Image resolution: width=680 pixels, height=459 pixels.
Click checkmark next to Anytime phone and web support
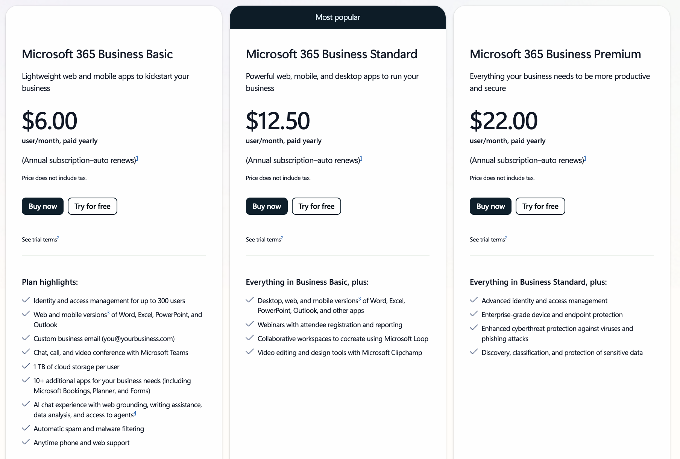pyautogui.click(x=26, y=442)
